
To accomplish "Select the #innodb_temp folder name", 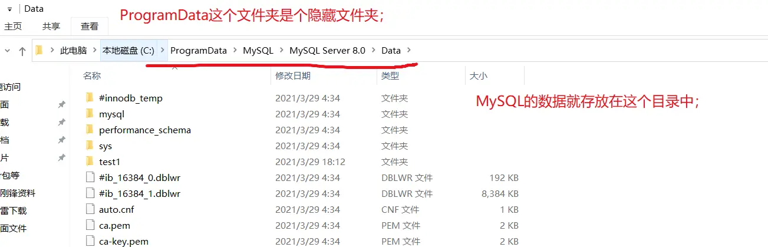I will [131, 98].
